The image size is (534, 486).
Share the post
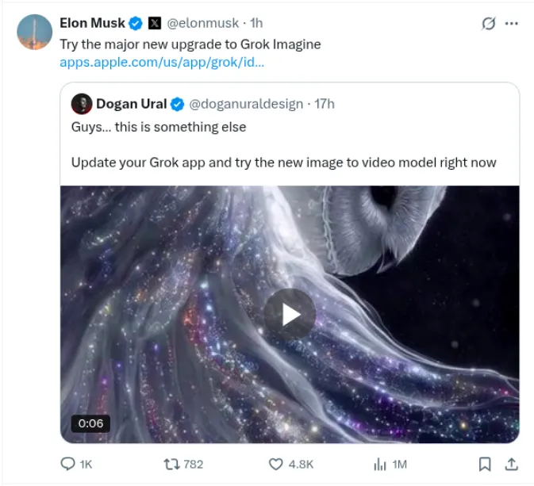tap(512, 464)
